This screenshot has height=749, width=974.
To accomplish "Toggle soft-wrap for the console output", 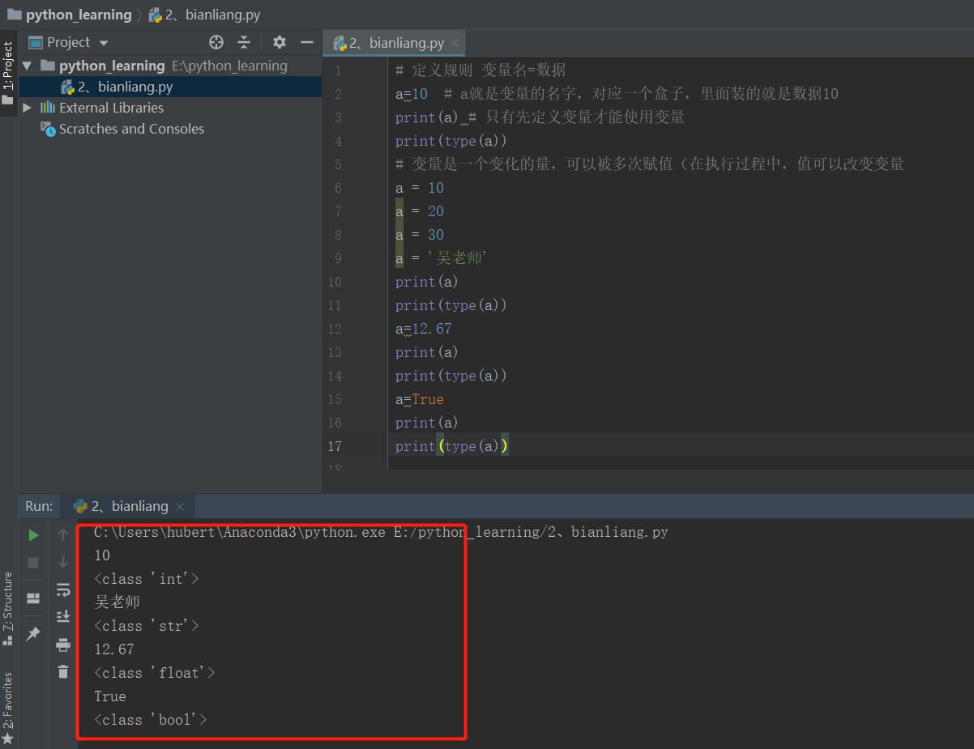I will (63, 589).
